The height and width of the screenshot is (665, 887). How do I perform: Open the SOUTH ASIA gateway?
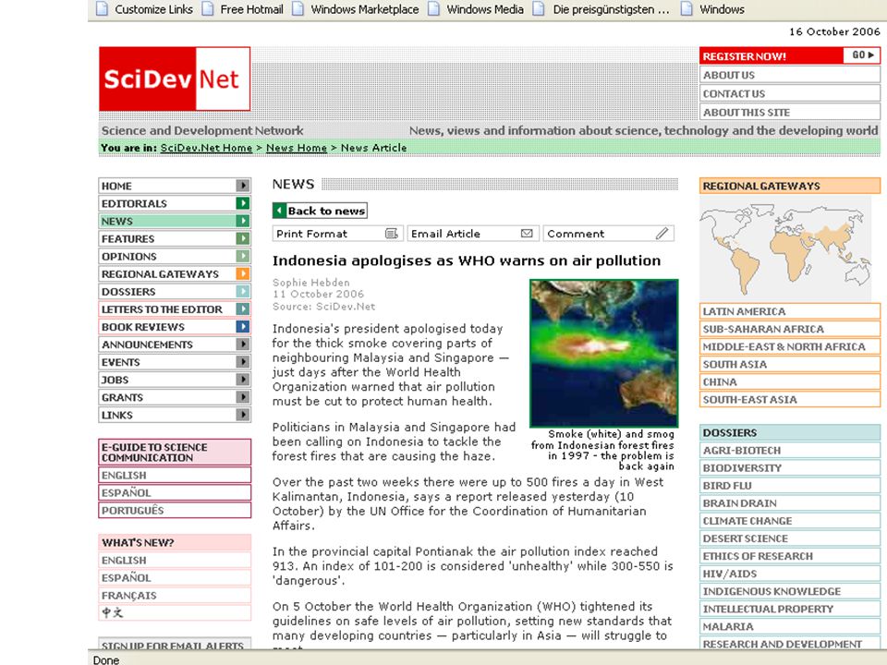tap(790, 364)
